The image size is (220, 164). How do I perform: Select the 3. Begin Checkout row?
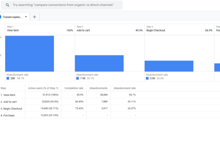coord(110,109)
